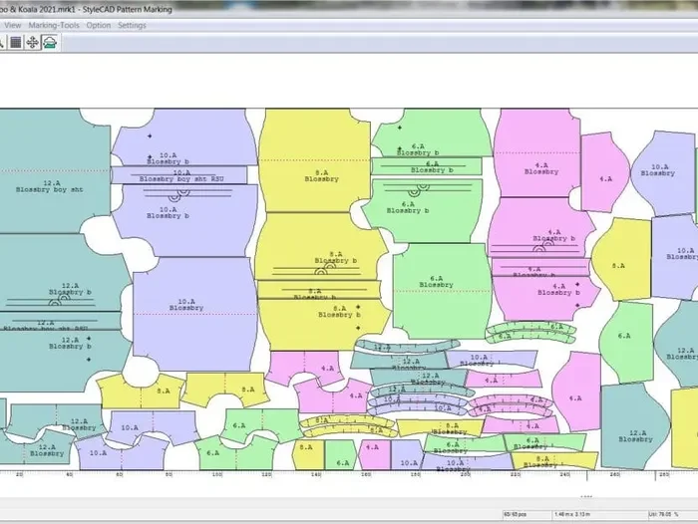Viewport: 698px width, 524px height.
Task: Click the Util percentage status field
Action: point(662,511)
